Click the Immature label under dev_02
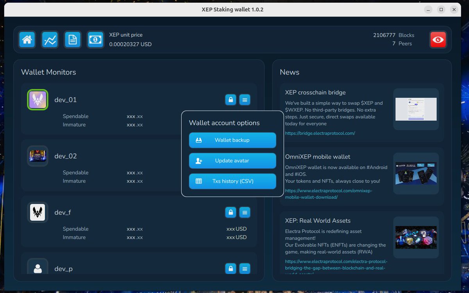 click(74, 181)
